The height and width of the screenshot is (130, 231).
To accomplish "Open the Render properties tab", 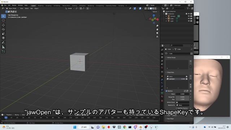I will (162, 54).
